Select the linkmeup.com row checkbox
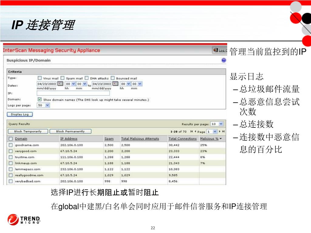This screenshot has height=233, width=311. 11,163
